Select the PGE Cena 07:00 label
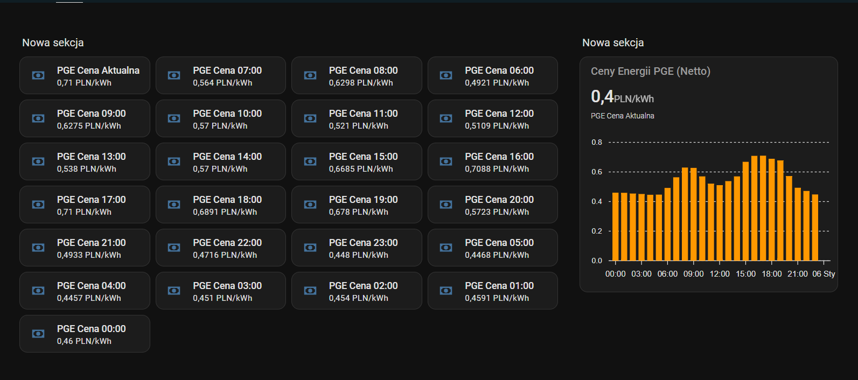The image size is (858, 380). [x=227, y=71]
